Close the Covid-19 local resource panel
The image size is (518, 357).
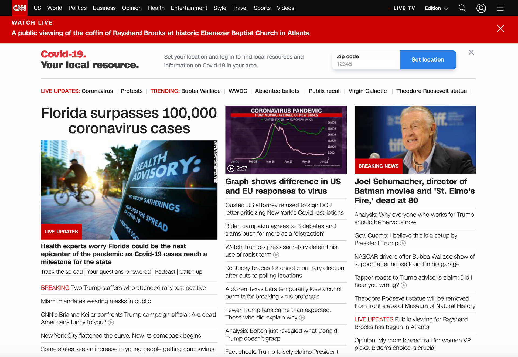pos(471,52)
